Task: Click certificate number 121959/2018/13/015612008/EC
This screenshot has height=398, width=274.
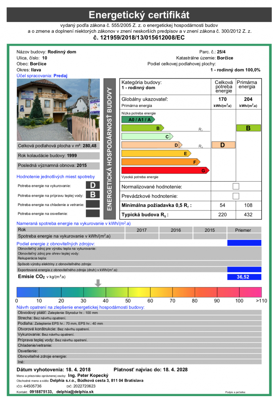Action: [x=139, y=38]
